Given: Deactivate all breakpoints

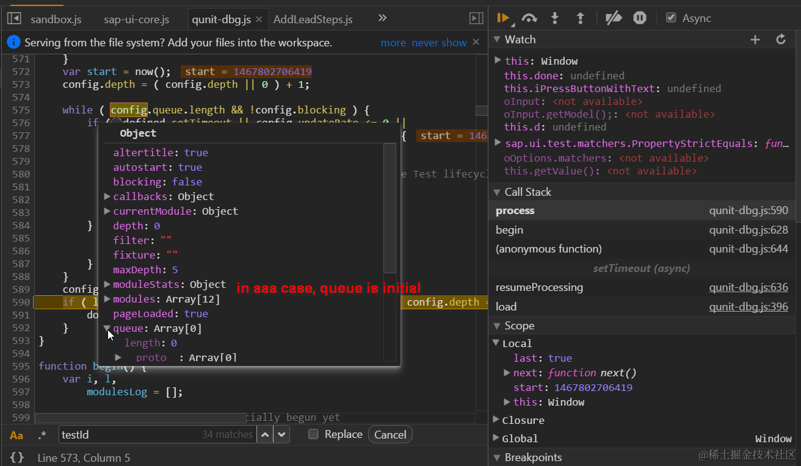Looking at the screenshot, I should (x=614, y=18).
